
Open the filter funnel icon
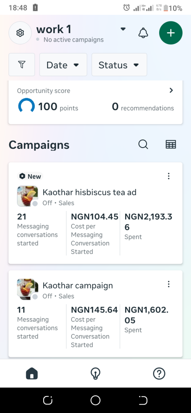click(x=22, y=65)
